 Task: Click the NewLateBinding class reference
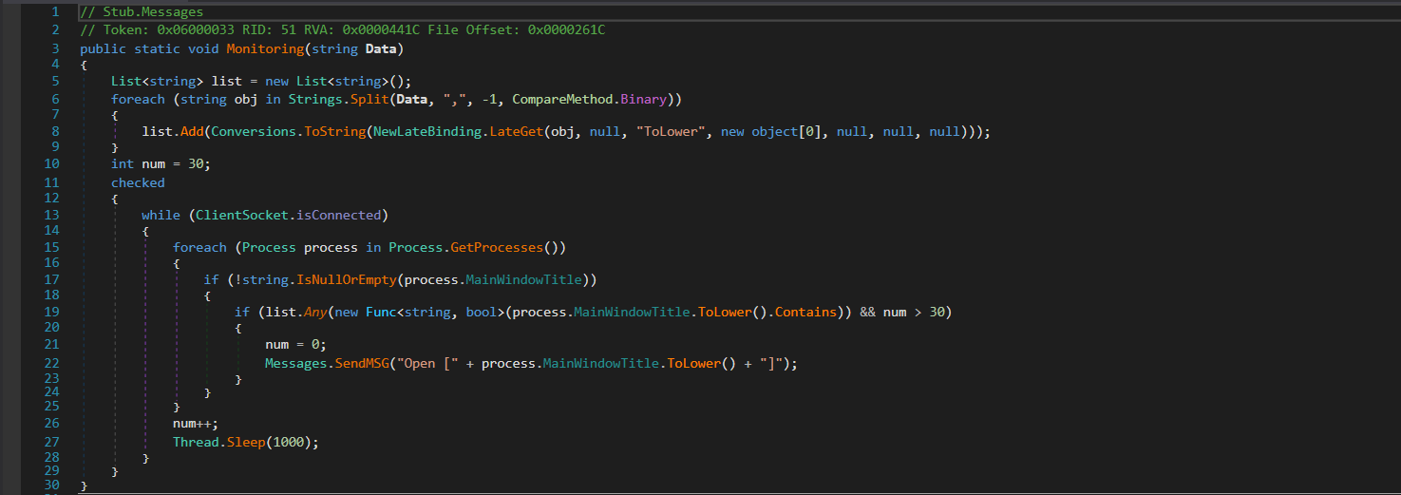tap(427, 132)
